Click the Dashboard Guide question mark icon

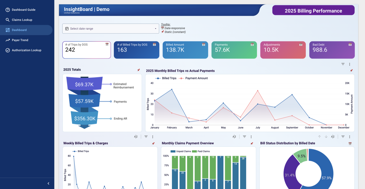(x=8, y=10)
